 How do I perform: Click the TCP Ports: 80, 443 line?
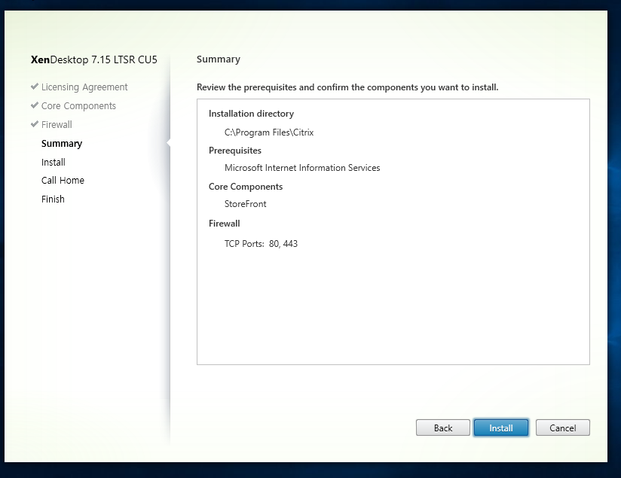point(261,244)
